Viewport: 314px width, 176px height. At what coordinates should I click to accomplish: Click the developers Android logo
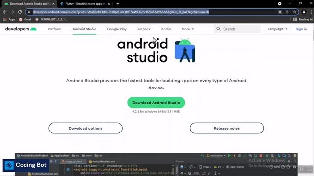[x=21, y=29]
